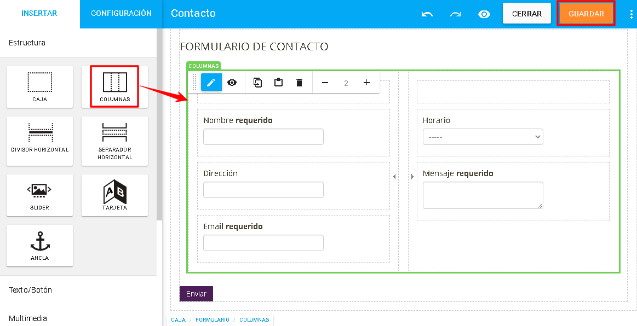Select the Columnas structure block
The width and height of the screenshot is (637, 326).
tap(114, 87)
